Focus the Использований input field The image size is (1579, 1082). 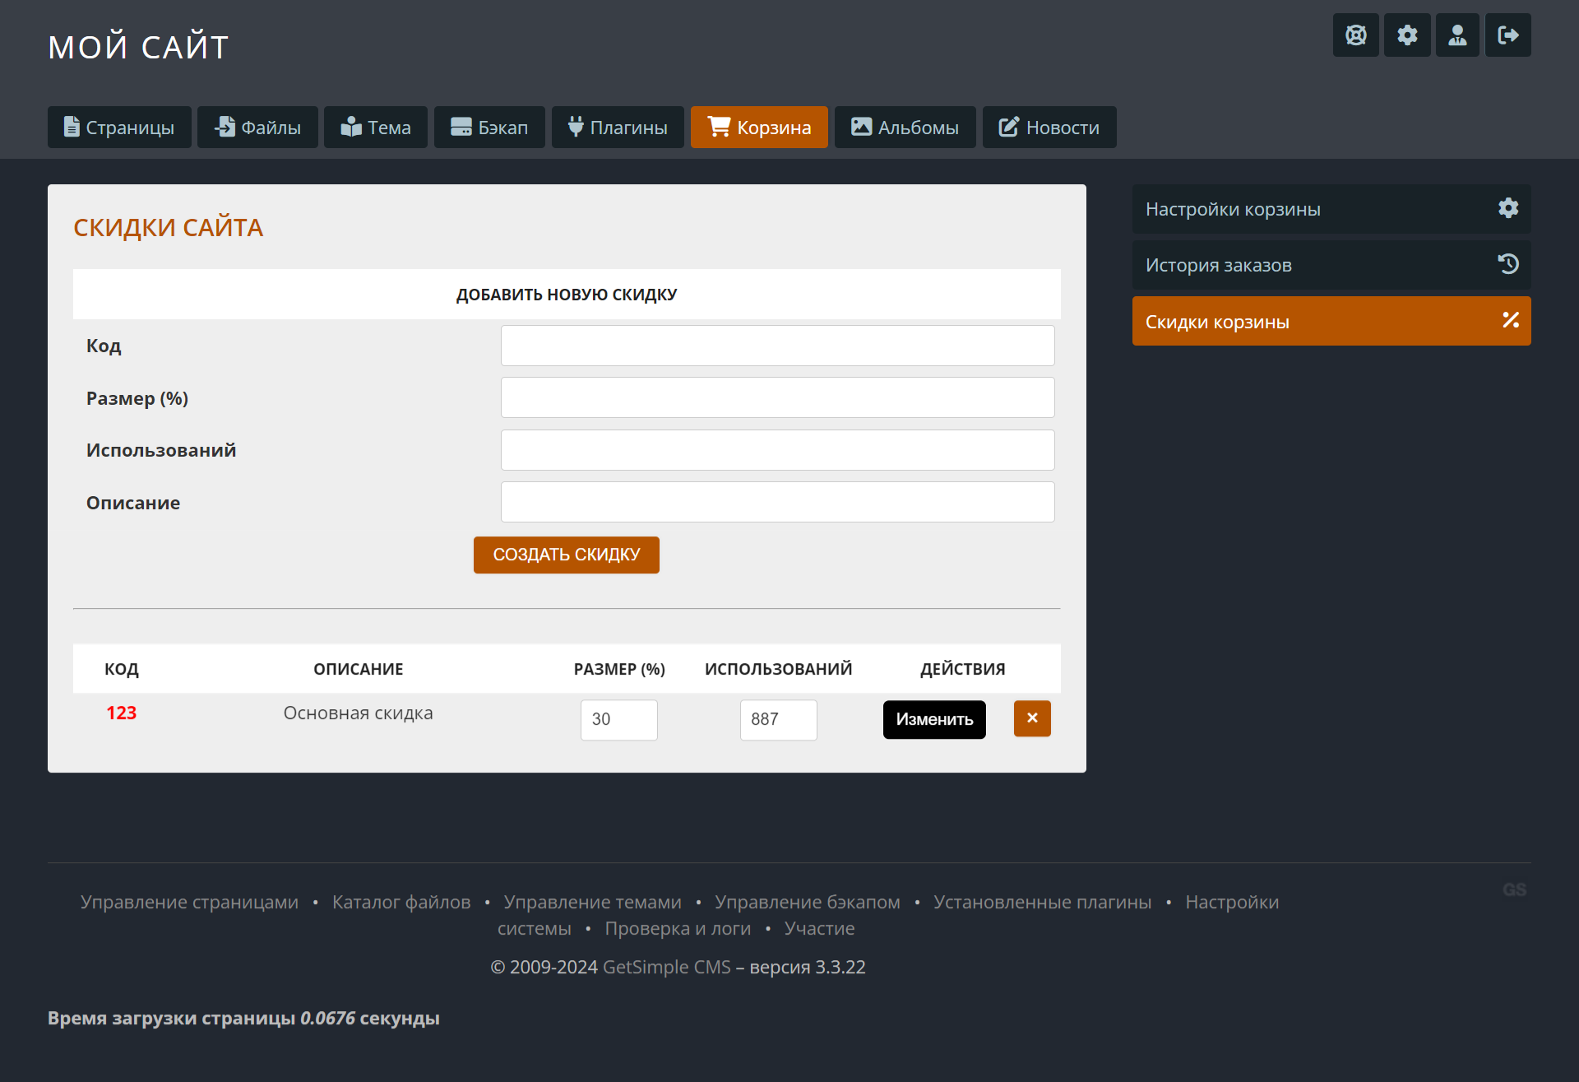pyautogui.click(x=777, y=450)
